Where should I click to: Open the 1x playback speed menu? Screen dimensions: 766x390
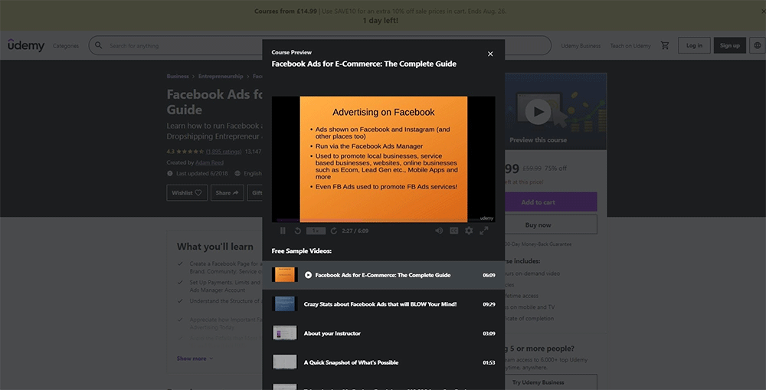[316, 231]
